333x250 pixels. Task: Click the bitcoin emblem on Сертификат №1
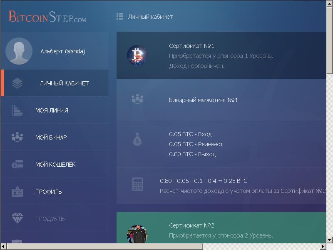(x=137, y=55)
